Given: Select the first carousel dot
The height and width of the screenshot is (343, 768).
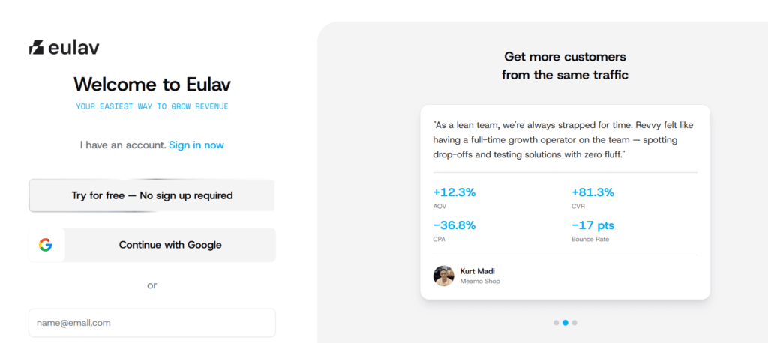Looking at the screenshot, I should click(556, 323).
